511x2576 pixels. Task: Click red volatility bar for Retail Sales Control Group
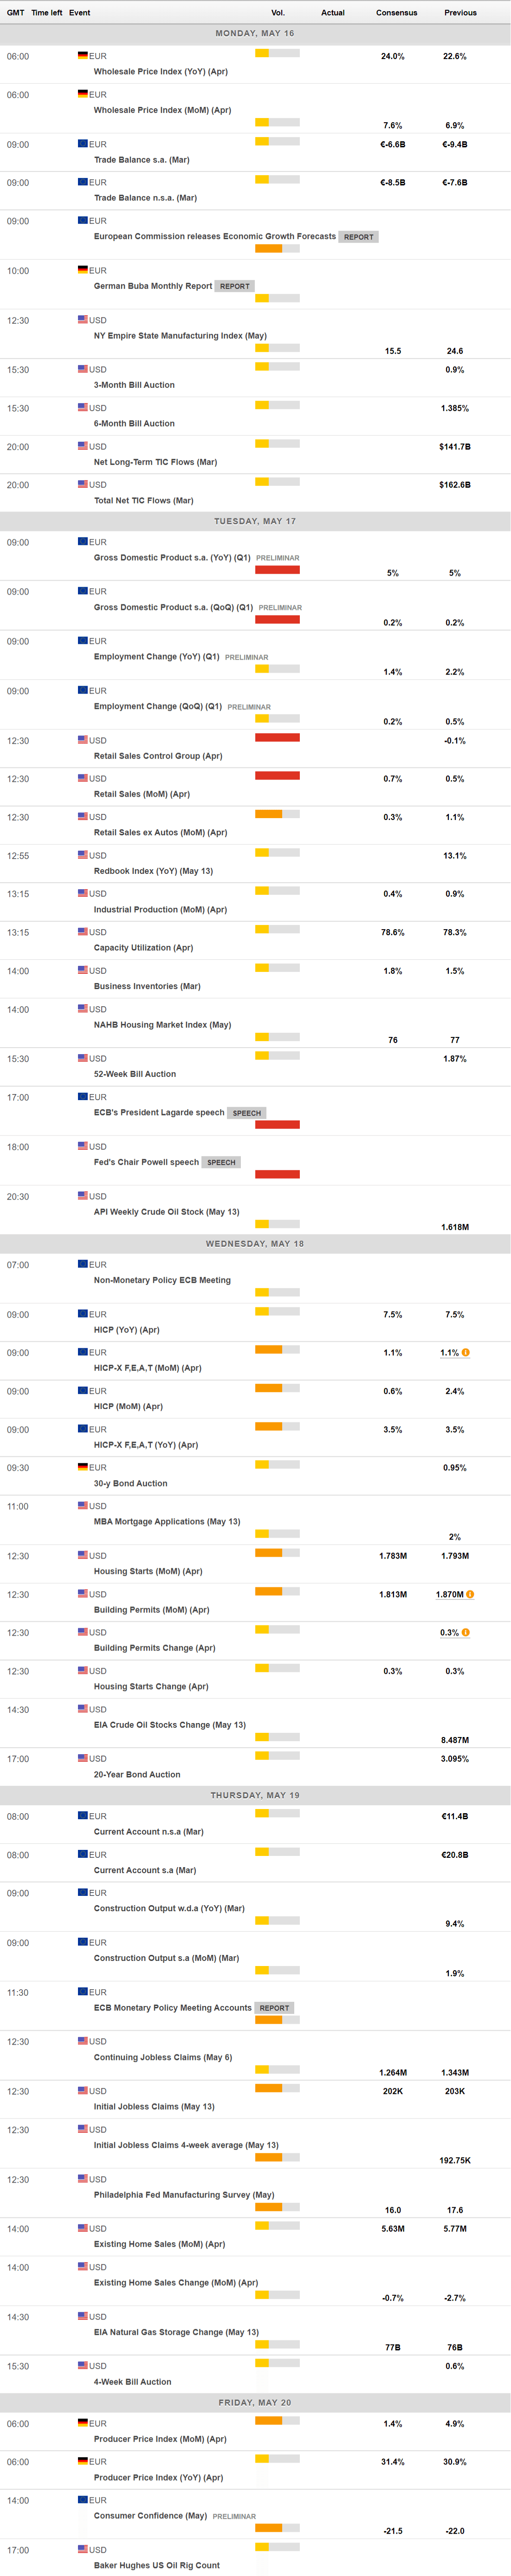coord(277,737)
